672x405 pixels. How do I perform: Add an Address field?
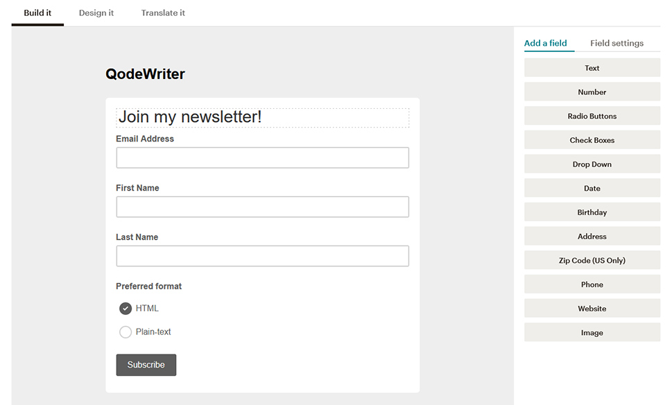[x=592, y=236]
